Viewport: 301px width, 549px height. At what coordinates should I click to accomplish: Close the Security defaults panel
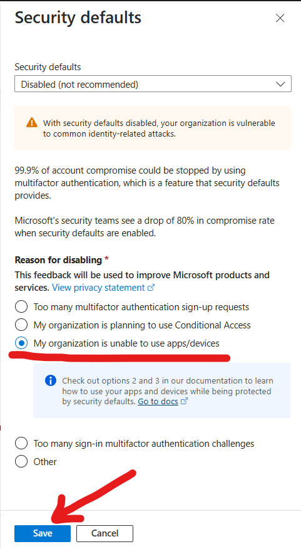280,18
